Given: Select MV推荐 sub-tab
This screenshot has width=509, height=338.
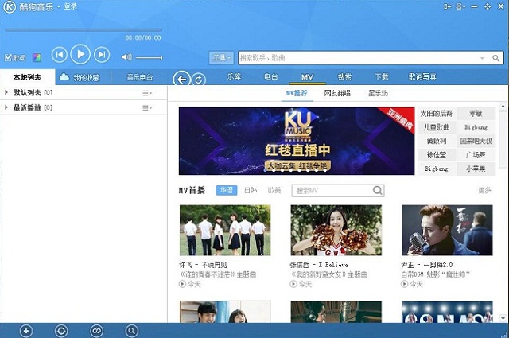Looking at the screenshot, I should [297, 93].
